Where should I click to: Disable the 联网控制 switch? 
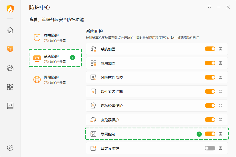tap(210, 134)
